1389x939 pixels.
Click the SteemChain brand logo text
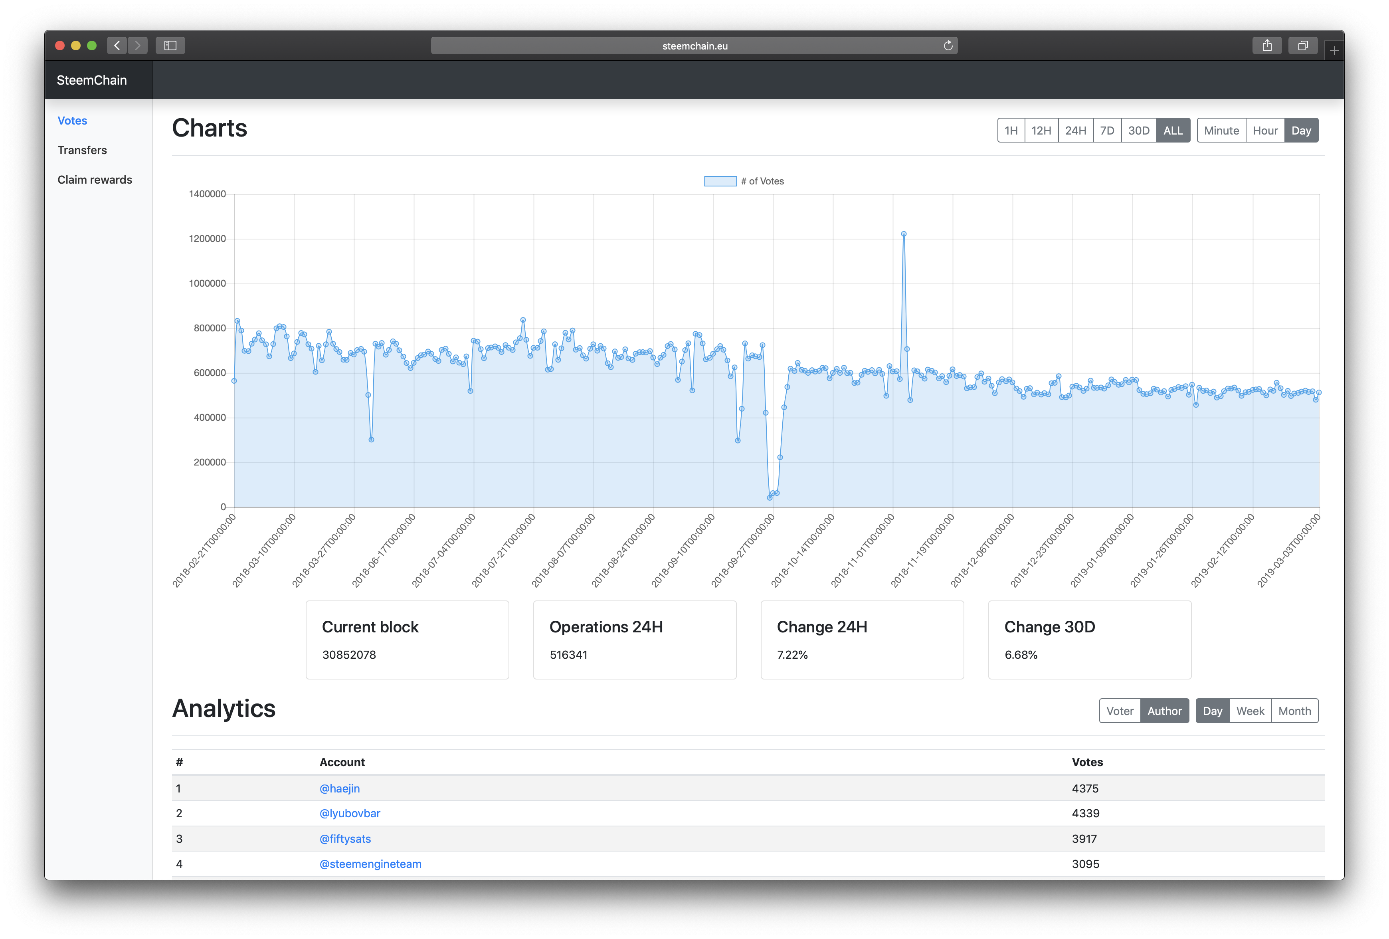[x=91, y=80]
